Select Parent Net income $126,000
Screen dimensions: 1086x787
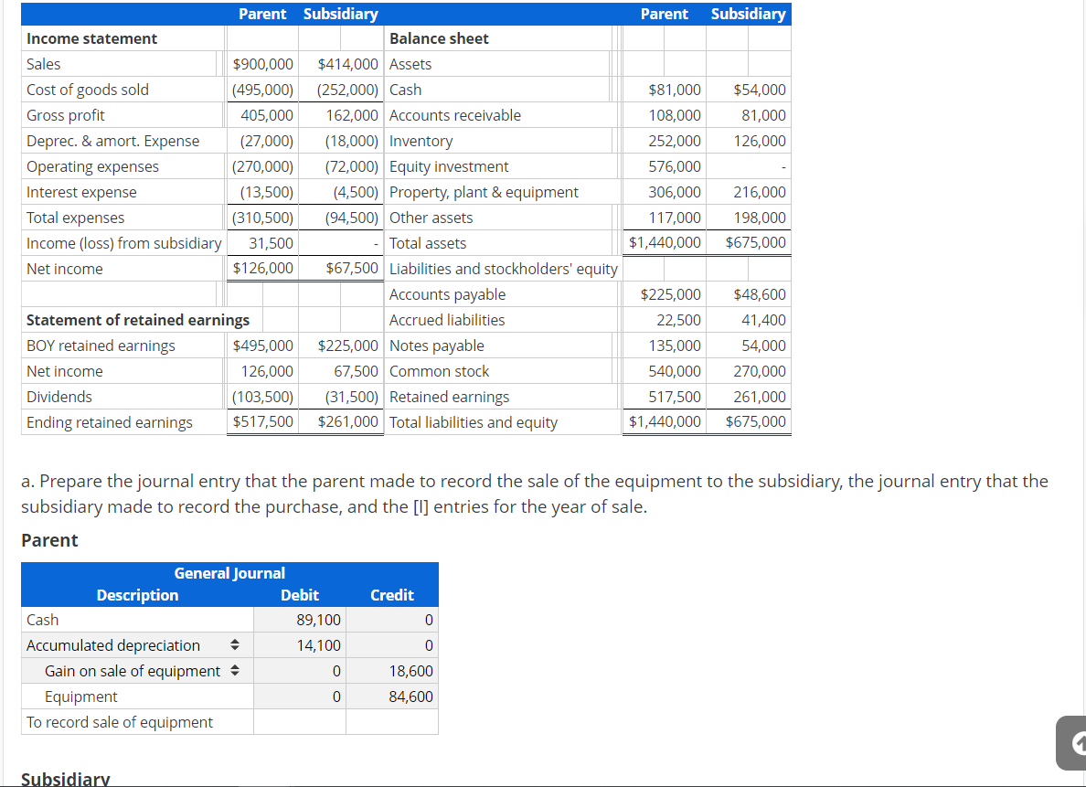(x=263, y=268)
